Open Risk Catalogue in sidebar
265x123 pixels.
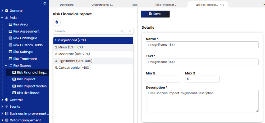click(25, 38)
